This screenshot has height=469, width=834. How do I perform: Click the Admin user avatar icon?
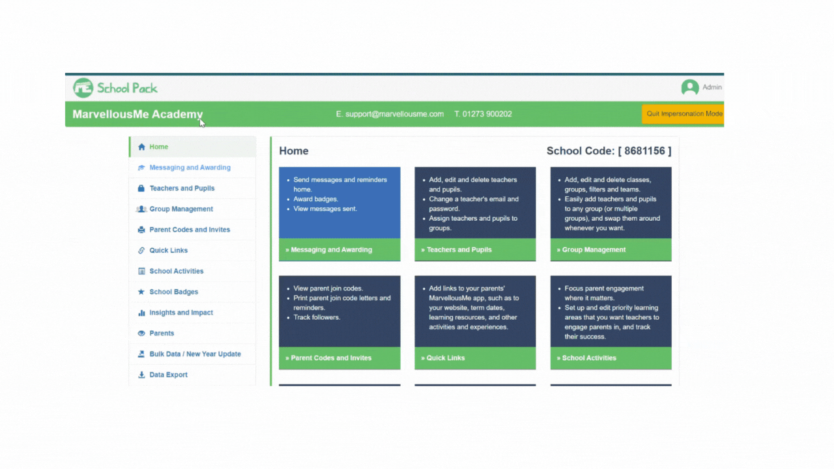click(x=689, y=87)
